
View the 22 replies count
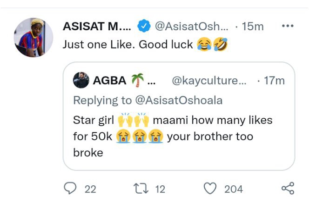click(x=90, y=189)
